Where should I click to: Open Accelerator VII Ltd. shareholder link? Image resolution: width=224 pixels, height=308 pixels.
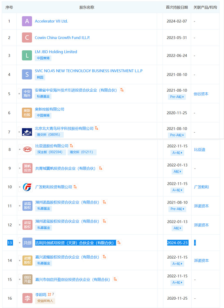tap(52, 21)
